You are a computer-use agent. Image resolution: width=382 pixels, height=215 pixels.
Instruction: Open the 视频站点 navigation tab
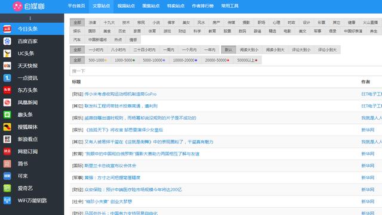126,6
